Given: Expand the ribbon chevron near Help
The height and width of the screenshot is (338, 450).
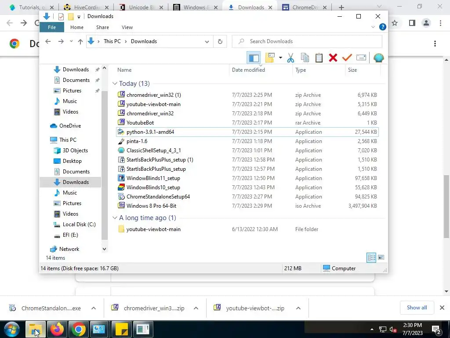Looking at the screenshot, I should pyautogui.click(x=373, y=27).
